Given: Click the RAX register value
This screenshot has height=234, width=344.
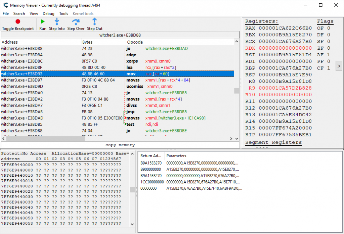Looking at the screenshot, I should 285,28.
